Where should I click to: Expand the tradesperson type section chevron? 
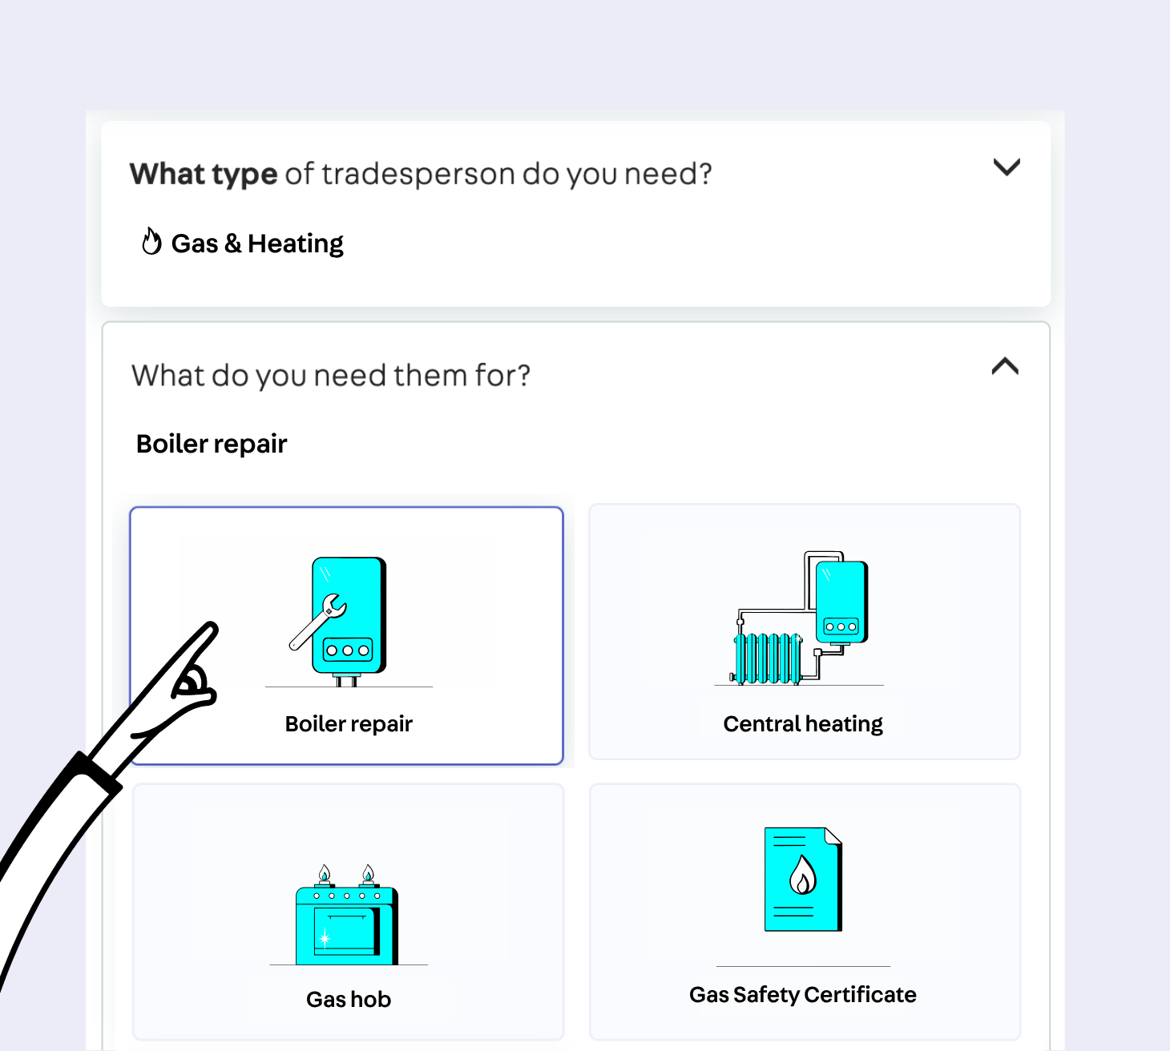click(1007, 167)
